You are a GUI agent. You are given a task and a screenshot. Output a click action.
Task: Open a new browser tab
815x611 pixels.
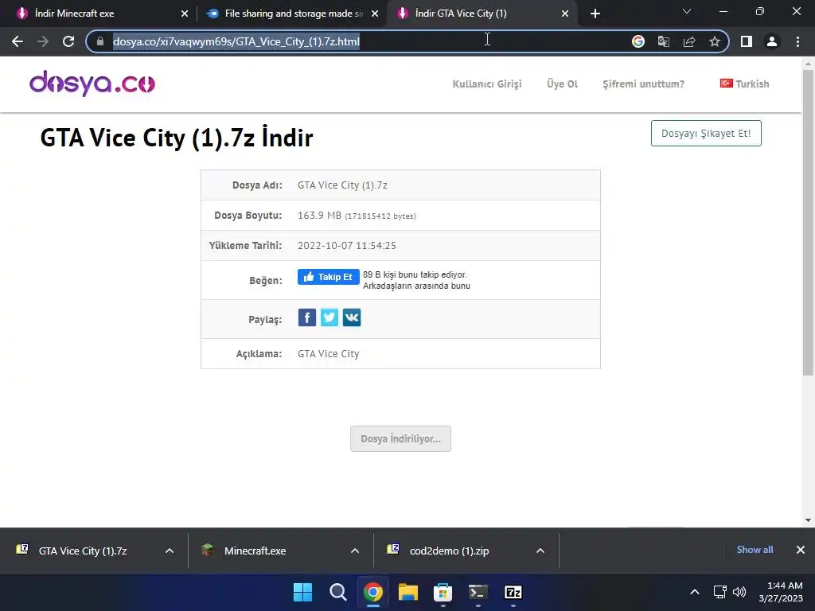[x=595, y=14]
